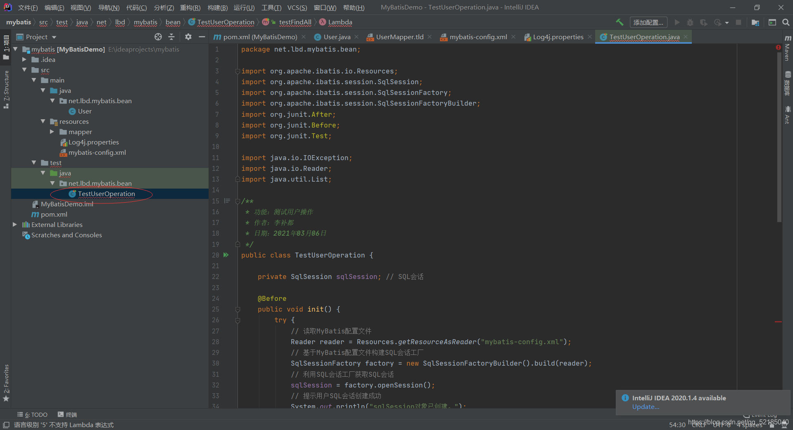The height and width of the screenshot is (430, 793).
Task: Open the 文件(F) menu
Action: point(28,7)
